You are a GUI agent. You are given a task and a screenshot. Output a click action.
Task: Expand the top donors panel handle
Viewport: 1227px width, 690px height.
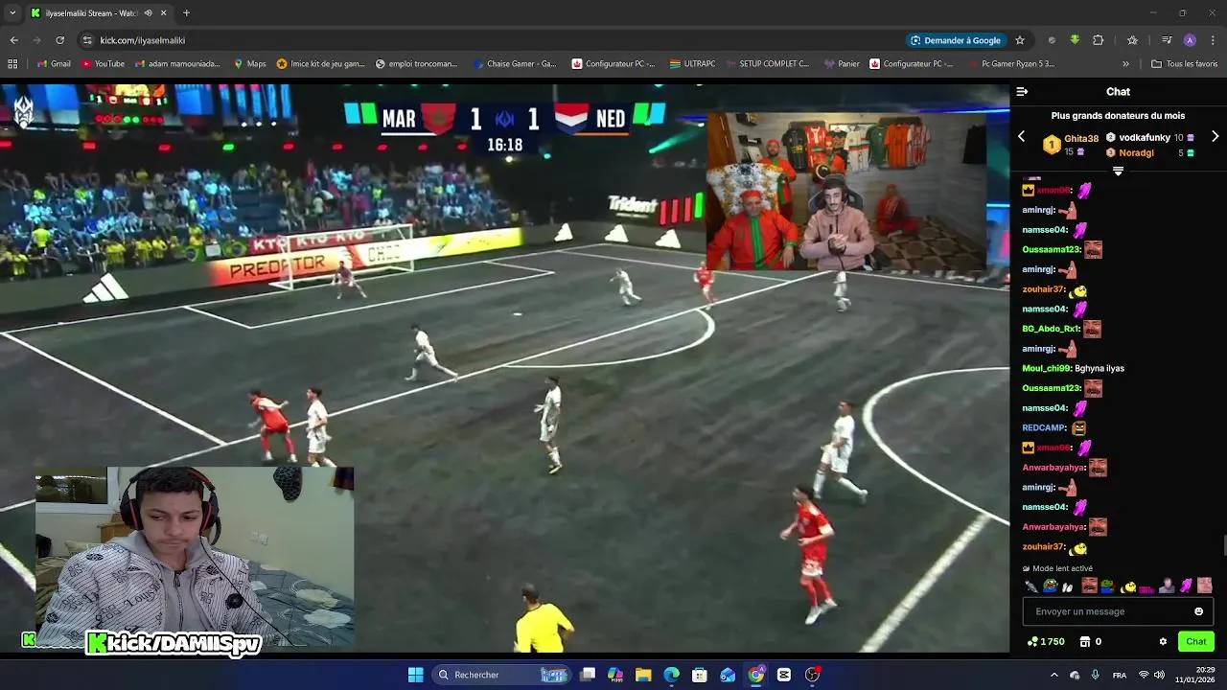1118,171
